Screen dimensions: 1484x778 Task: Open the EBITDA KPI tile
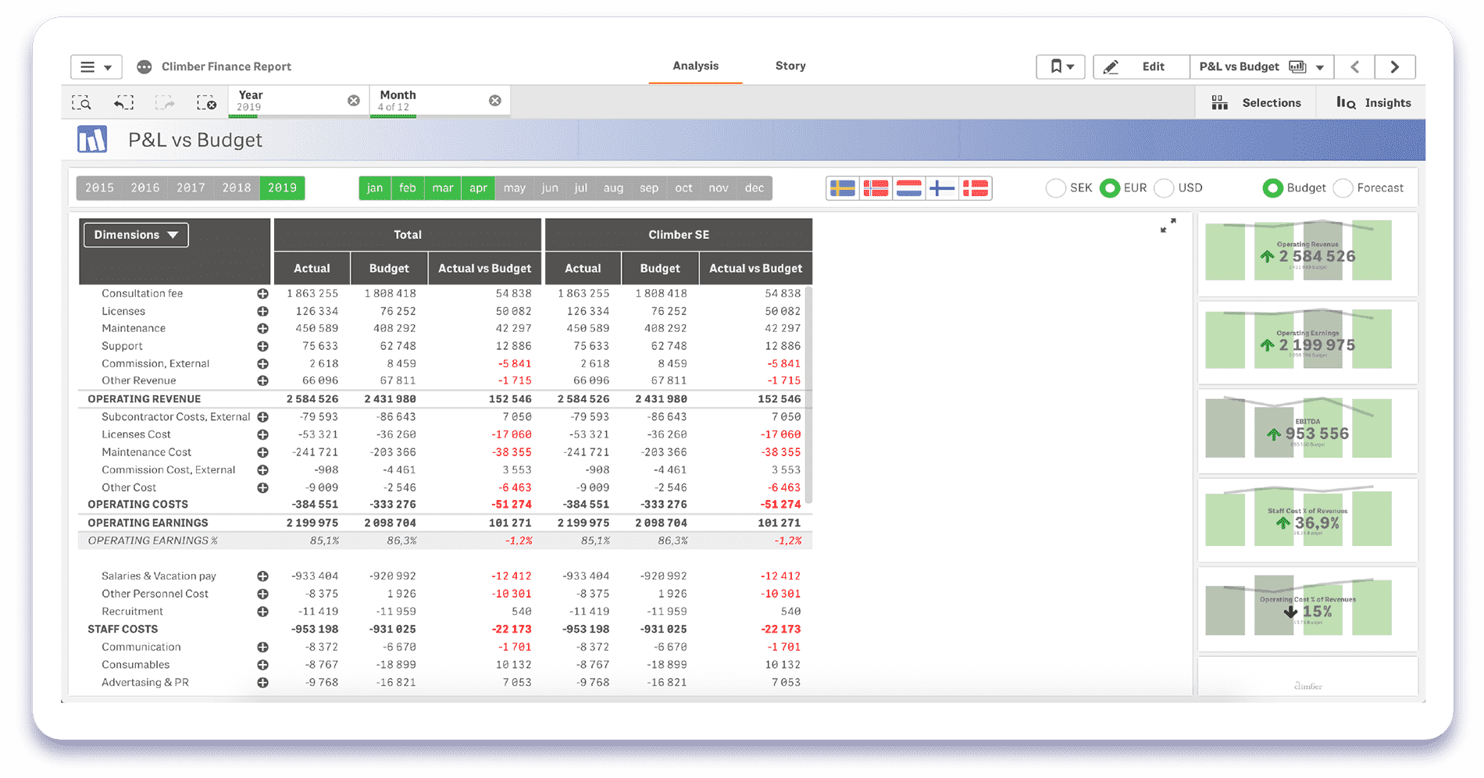coord(1307,431)
